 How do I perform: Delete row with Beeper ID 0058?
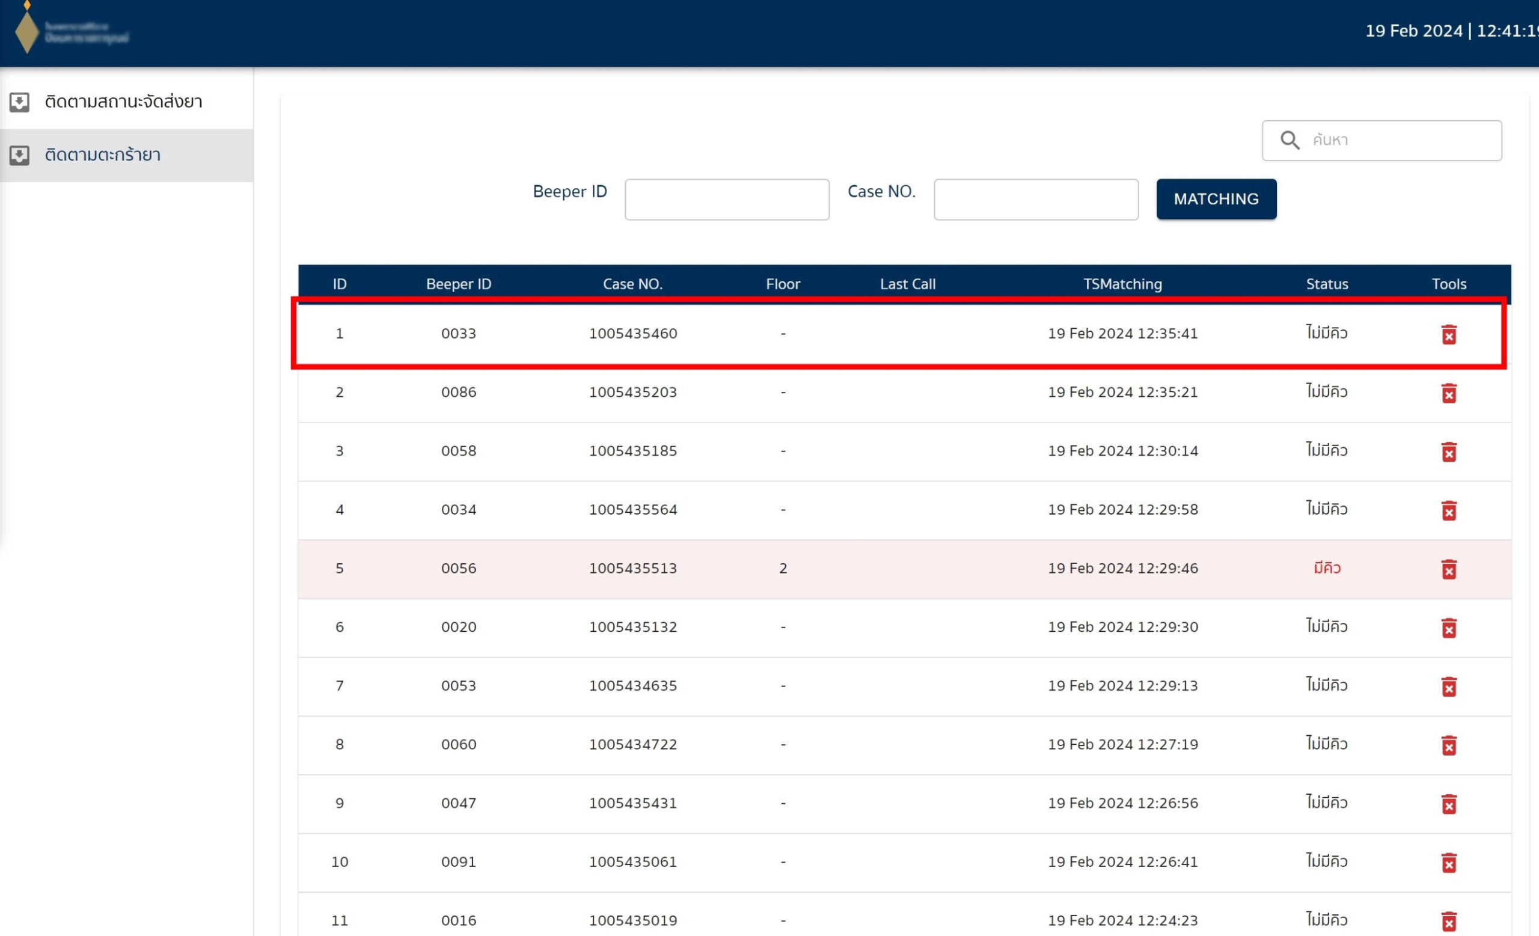click(1448, 452)
